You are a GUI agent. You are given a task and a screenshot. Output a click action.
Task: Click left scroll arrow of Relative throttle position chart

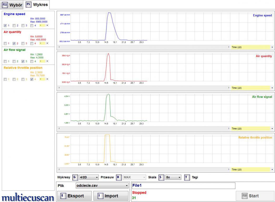(59, 169)
